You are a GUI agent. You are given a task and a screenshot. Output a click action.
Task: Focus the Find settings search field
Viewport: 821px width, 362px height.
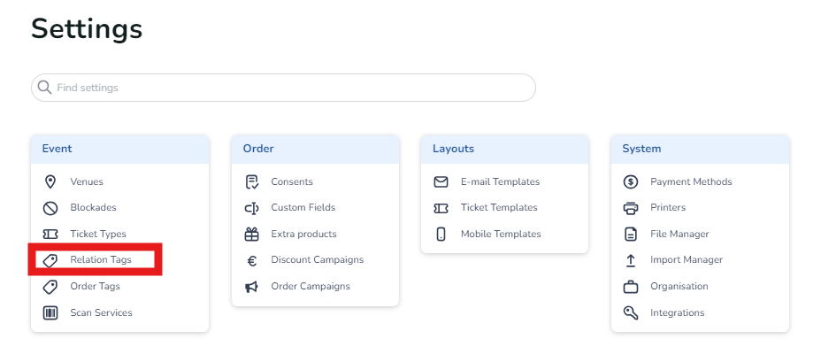[x=292, y=88]
